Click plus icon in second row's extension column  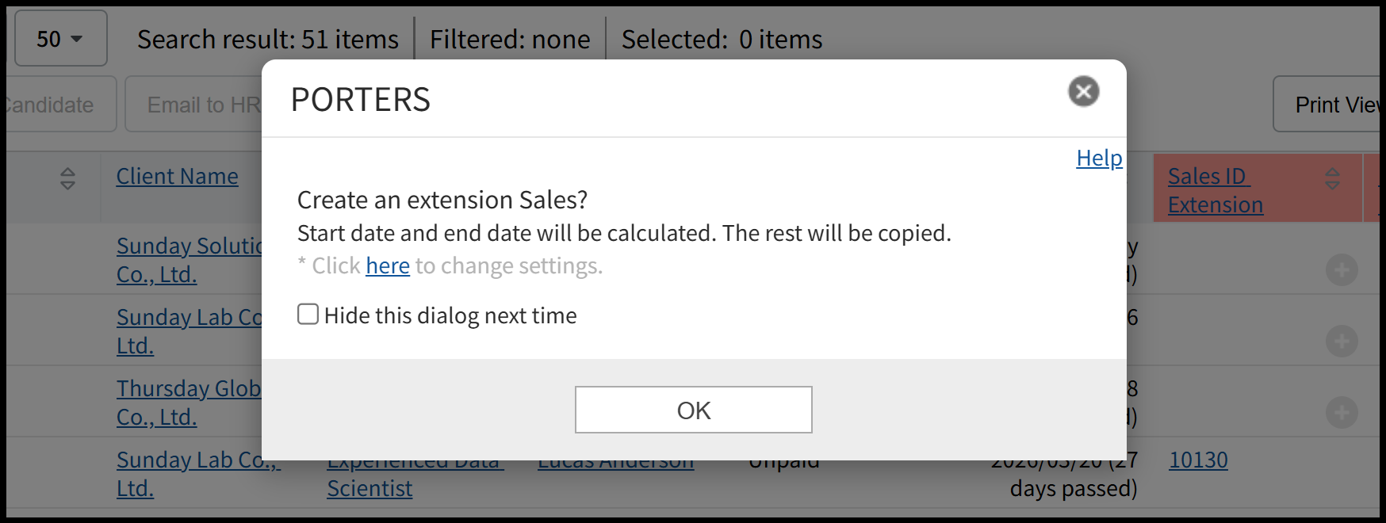tap(1341, 342)
